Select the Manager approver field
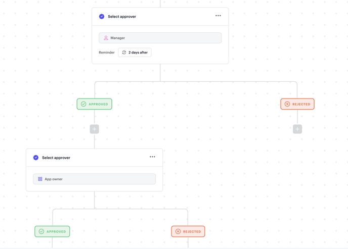 tap(160, 38)
